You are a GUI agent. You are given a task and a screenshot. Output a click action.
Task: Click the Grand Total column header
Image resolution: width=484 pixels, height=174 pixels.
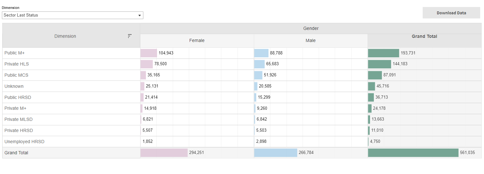pos(424,36)
